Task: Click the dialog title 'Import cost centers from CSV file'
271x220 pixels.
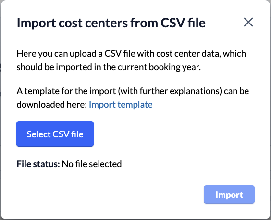Action: (111, 23)
